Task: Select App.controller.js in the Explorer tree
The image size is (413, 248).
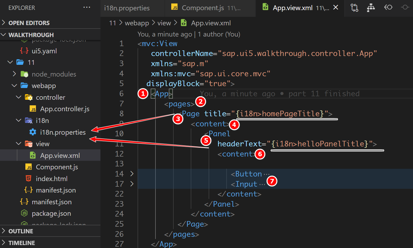Action: pos(64,109)
